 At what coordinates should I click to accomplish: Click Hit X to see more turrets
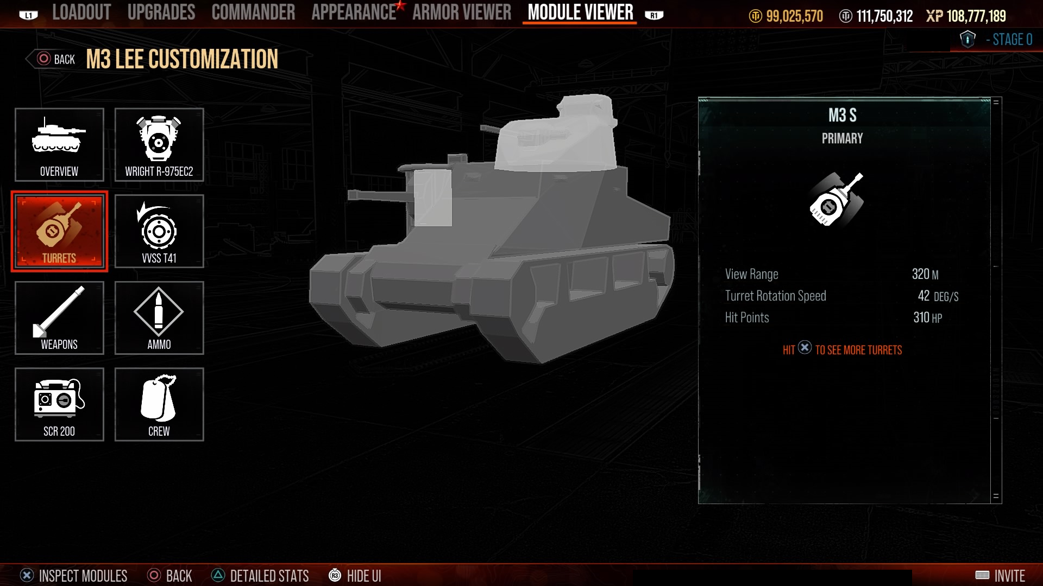tap(842, 349)
